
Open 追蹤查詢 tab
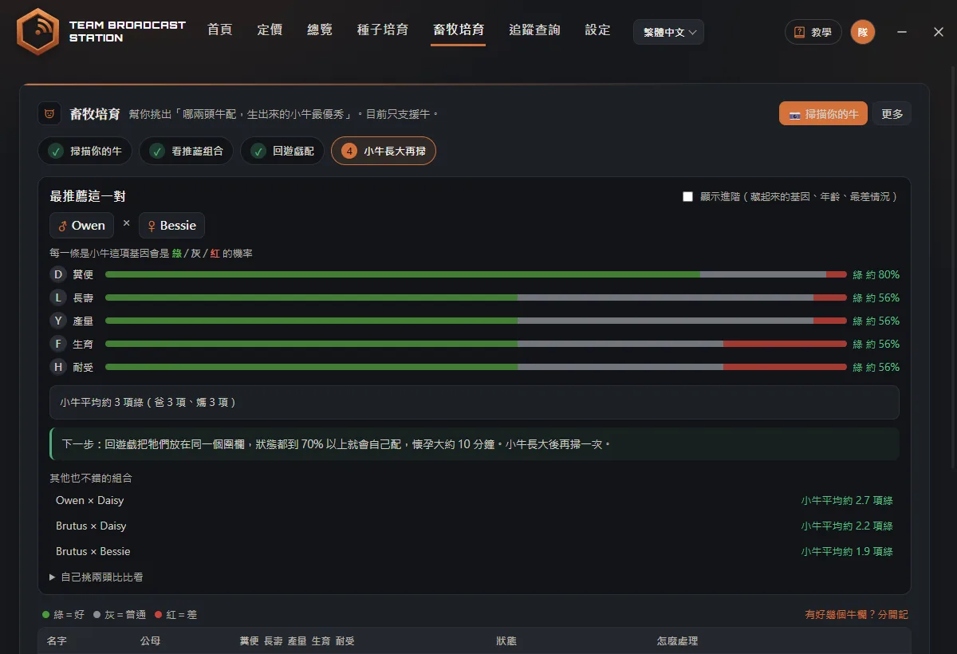click(x=534, y=30)
